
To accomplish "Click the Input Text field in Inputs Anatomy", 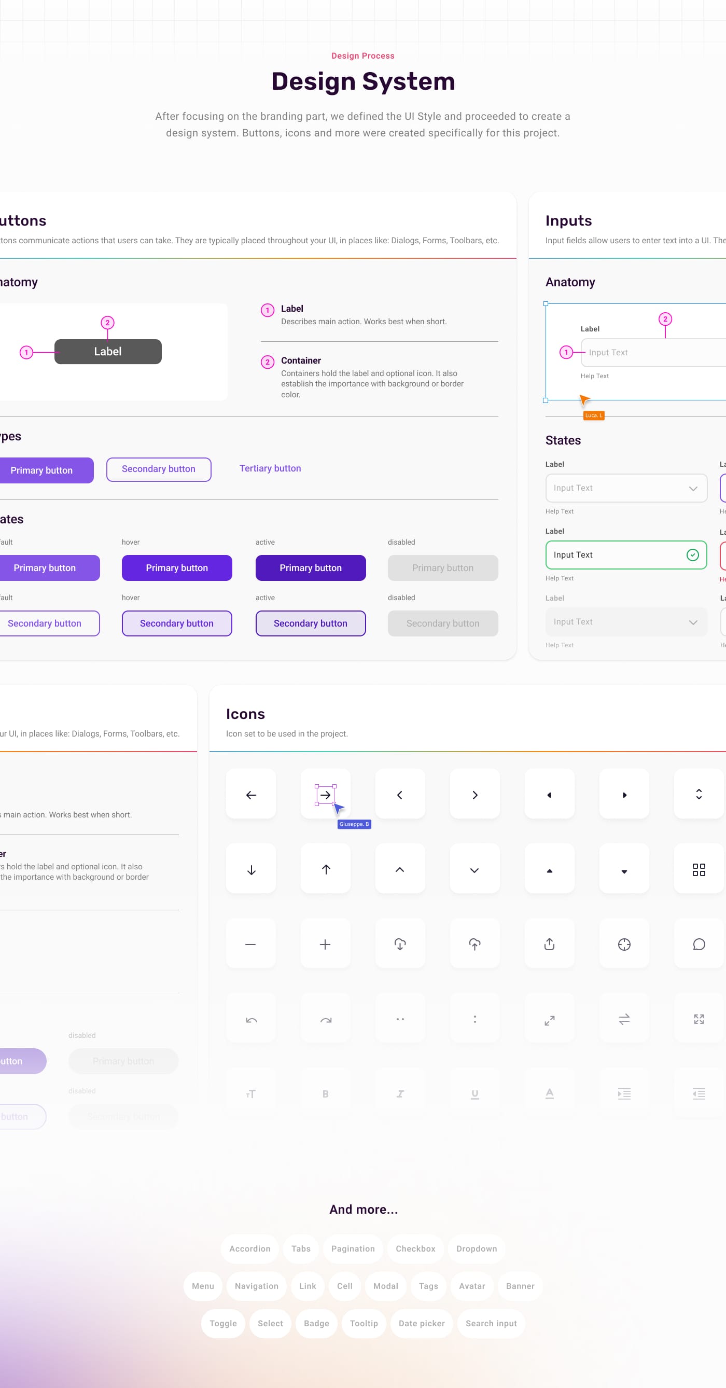I will [653, 352].
